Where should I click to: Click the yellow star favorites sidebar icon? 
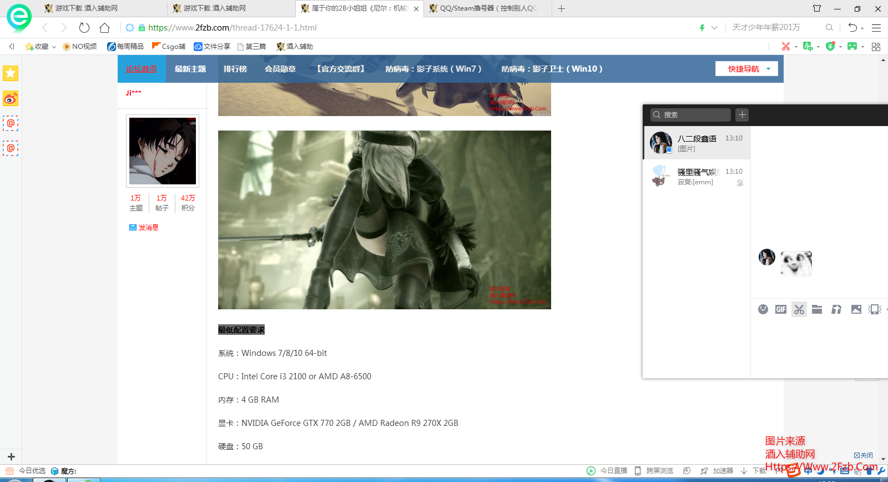click(11, 73)
